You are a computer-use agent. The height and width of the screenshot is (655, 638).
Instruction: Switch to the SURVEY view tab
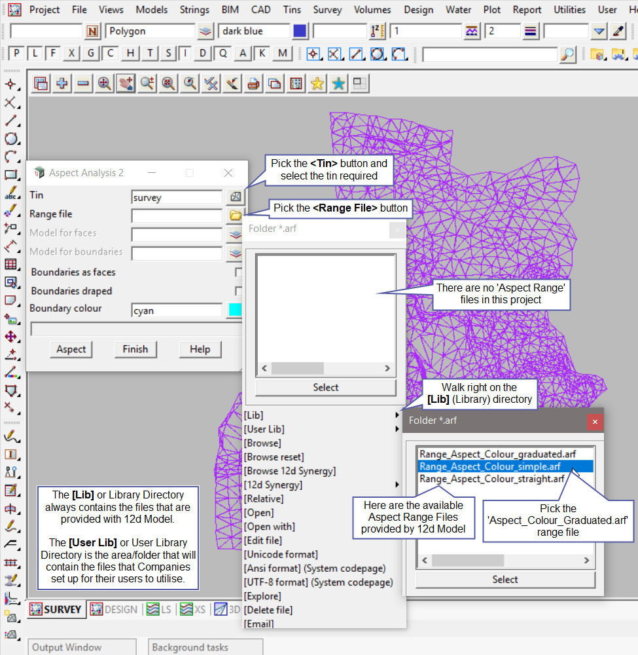pyautogui.click(x=56, y=609)
